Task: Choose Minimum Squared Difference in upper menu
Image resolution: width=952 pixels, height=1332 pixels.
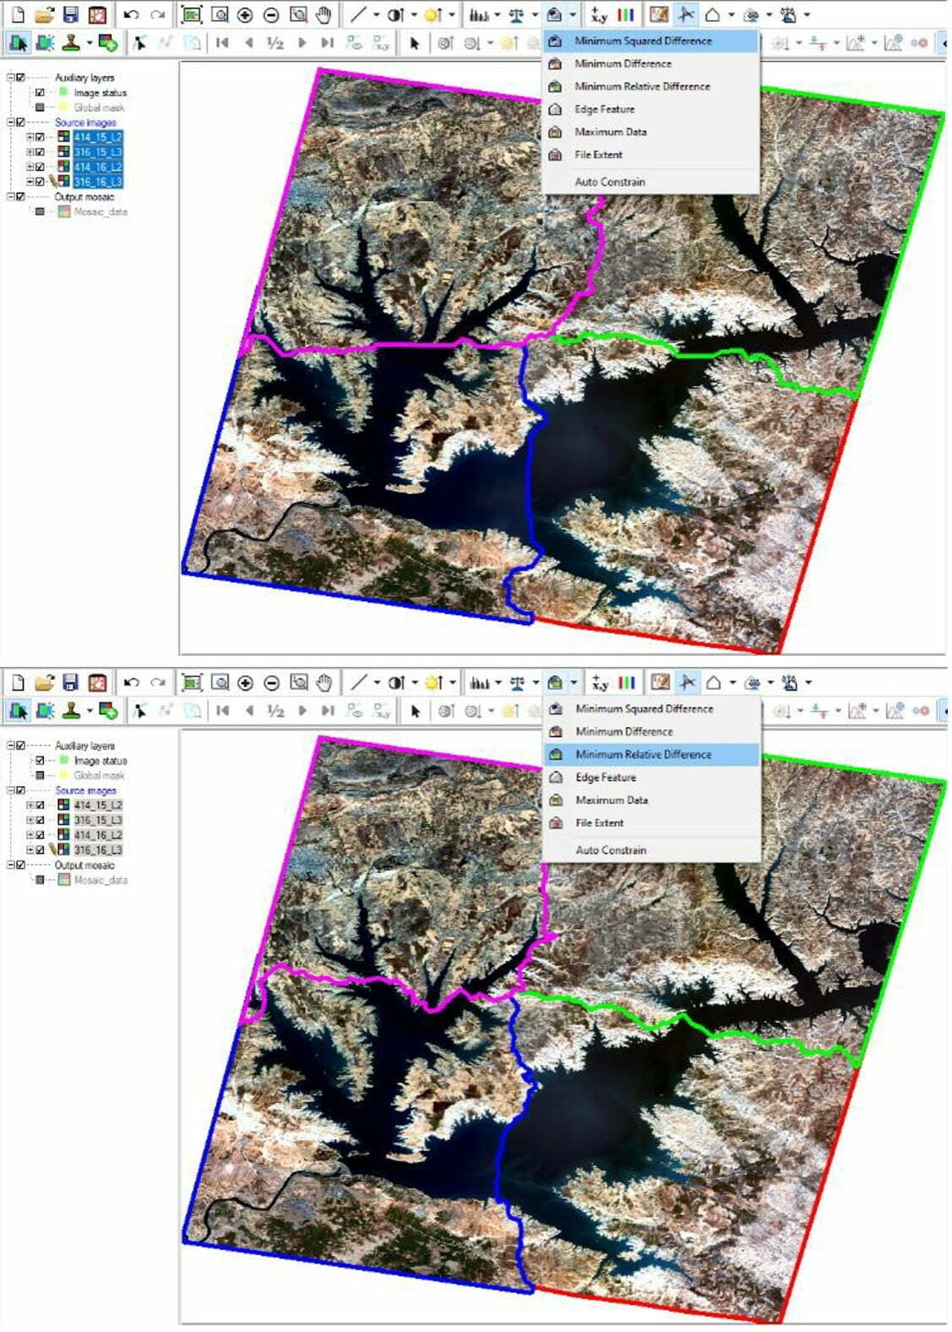Action: 651,41
